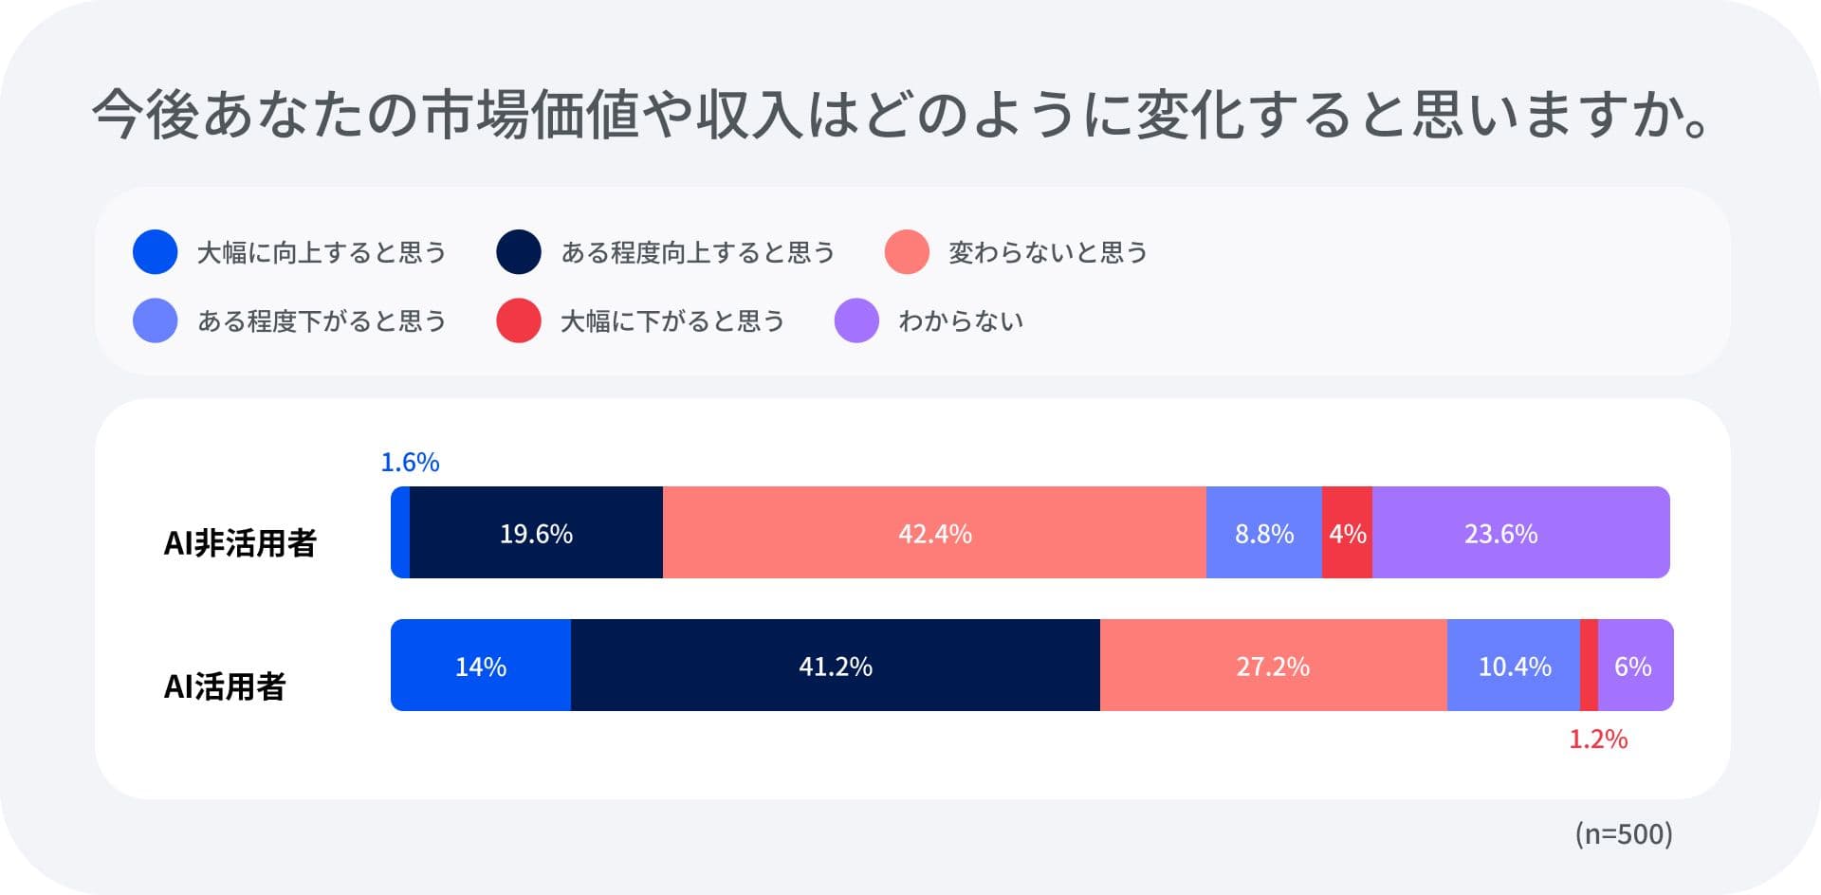Viewport: 1821px width, 895px height.
Task: Click the blue 大幅に向上すると思う legend circle
Action: pyautogui.click(x=156, y=252)
